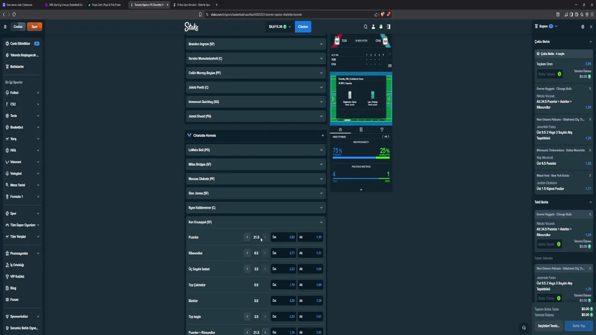This screenshot has width=596, height=335.
Task: Collapse the Çoklu Bahis section
Action: coord(590,42)
